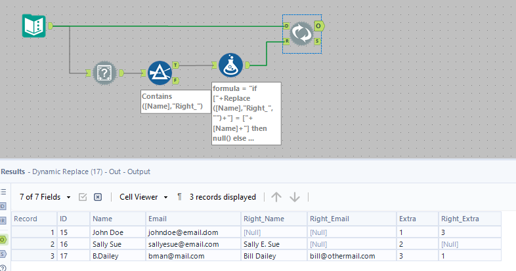516x271 pixels.
Task: Click the Text Input output anchor
Action: (x=51, y=26)
